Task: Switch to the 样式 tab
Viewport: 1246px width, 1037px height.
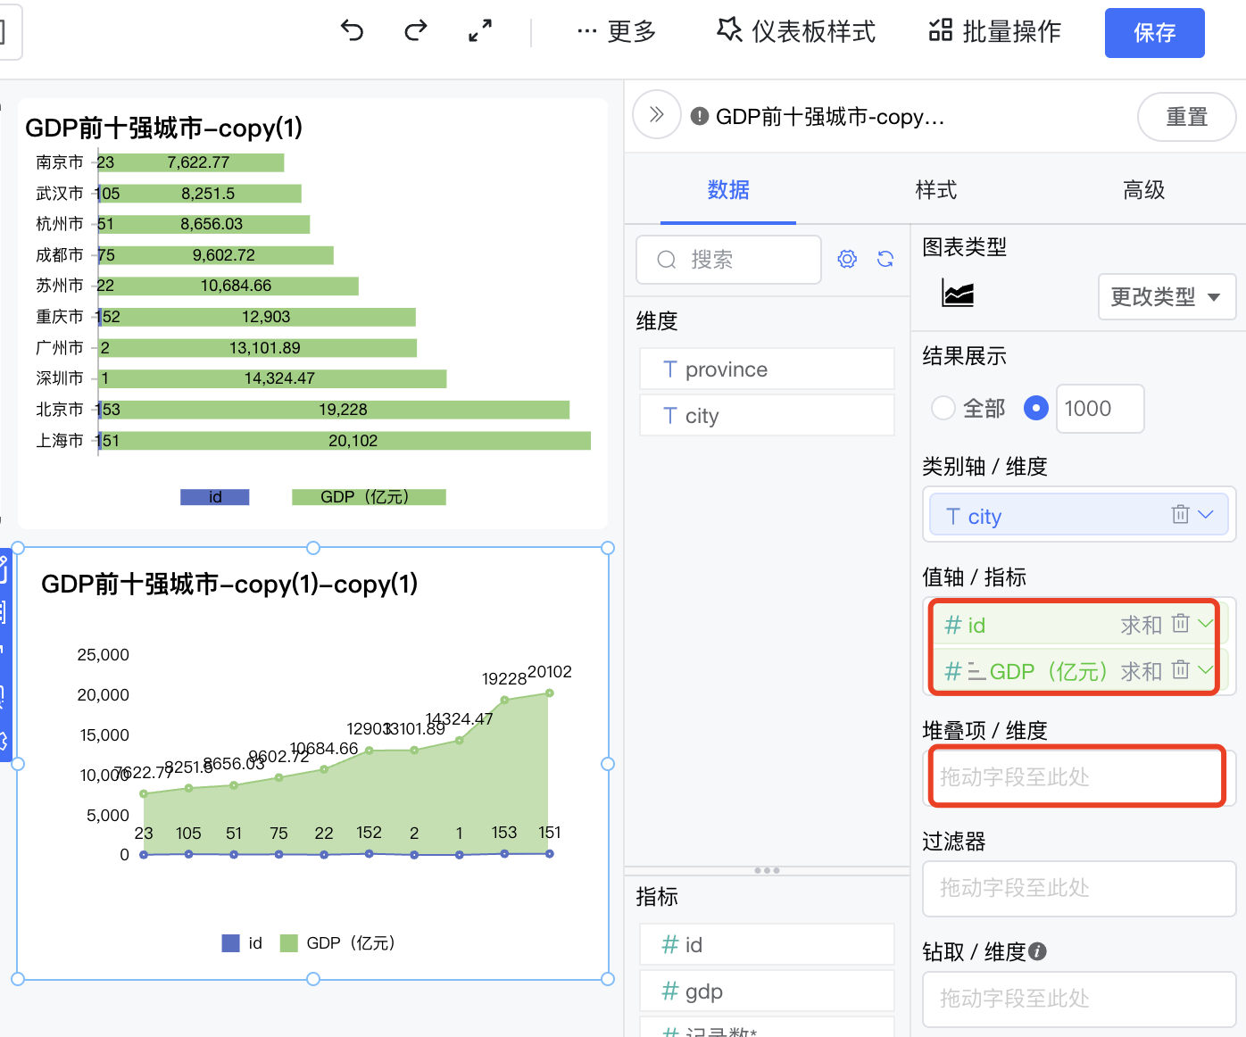Action: 935,190
